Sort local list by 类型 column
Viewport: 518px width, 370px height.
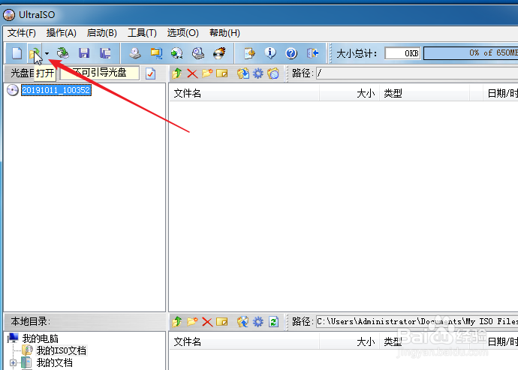pyautogui.click(x=424, y=341)
